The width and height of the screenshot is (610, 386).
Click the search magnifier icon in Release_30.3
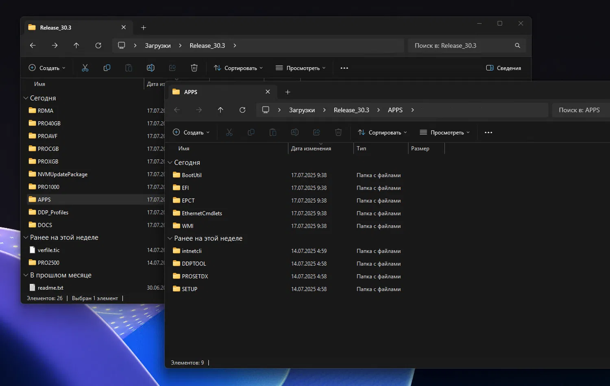517,46
